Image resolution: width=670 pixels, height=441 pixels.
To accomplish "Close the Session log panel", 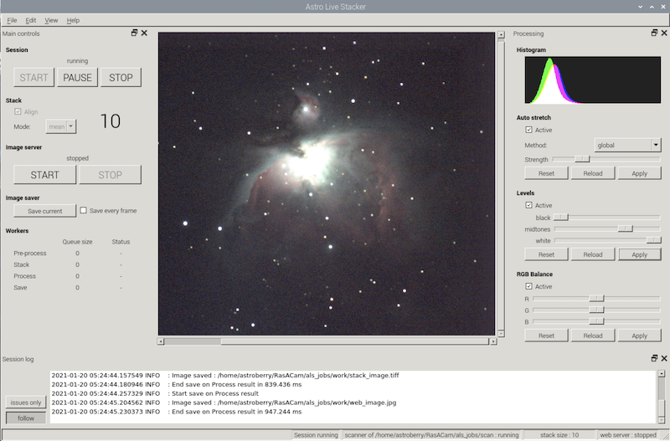I will pos(663,358).
